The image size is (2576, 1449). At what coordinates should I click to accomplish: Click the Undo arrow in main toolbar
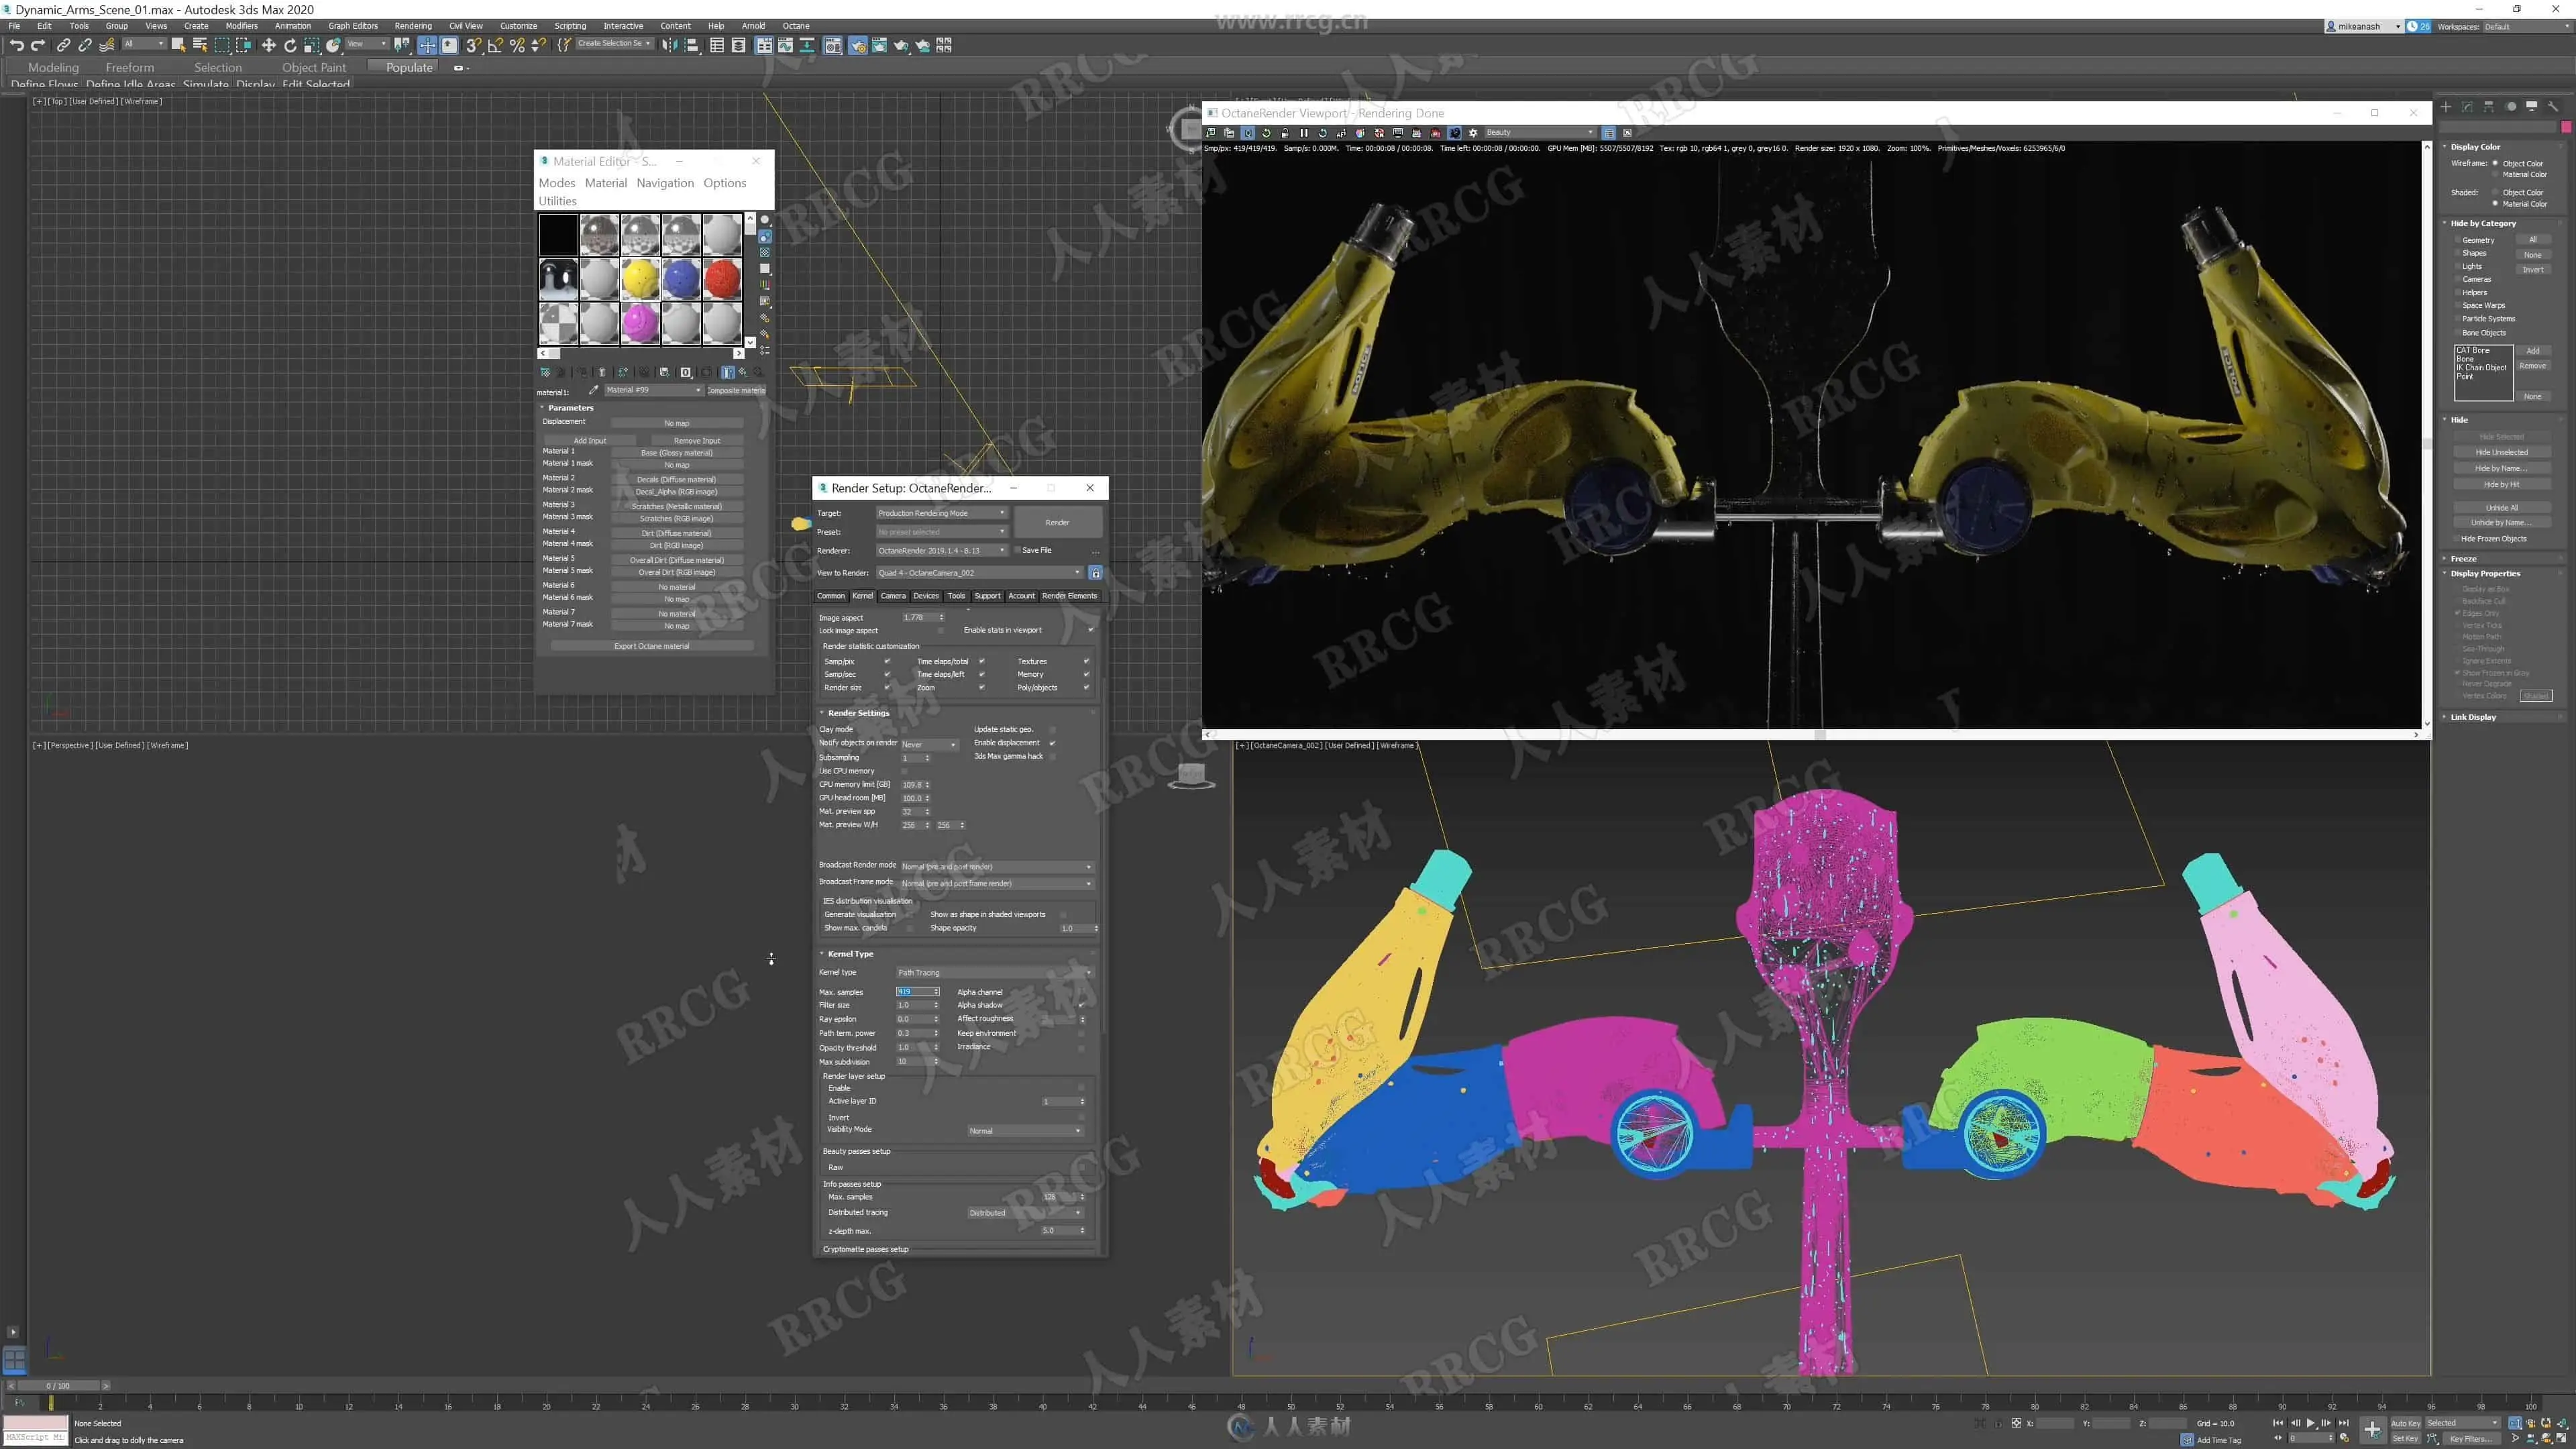pos(16,45)
